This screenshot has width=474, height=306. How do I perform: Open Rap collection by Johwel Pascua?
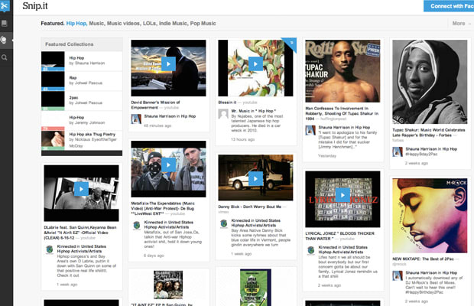(82, 81)
